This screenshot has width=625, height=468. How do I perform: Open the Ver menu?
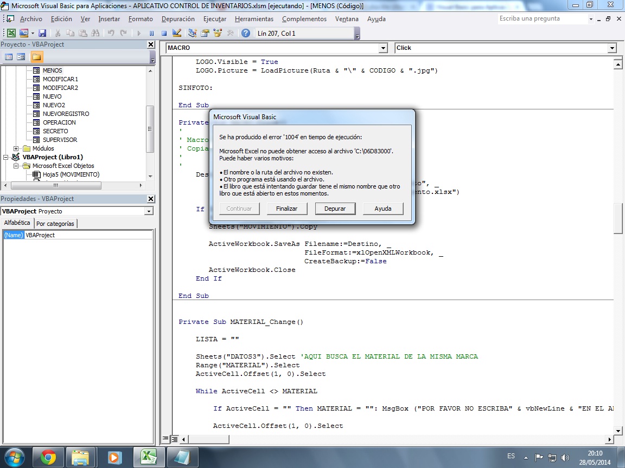click(x=85, y=19)
